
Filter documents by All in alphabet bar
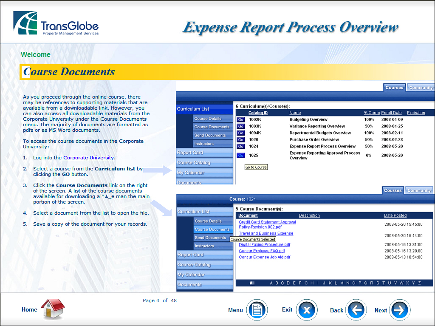[252, 283]
